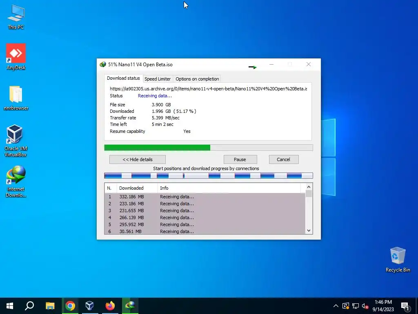Open the network tray icon
Screen dimensions: 418x314
(356, 306)
